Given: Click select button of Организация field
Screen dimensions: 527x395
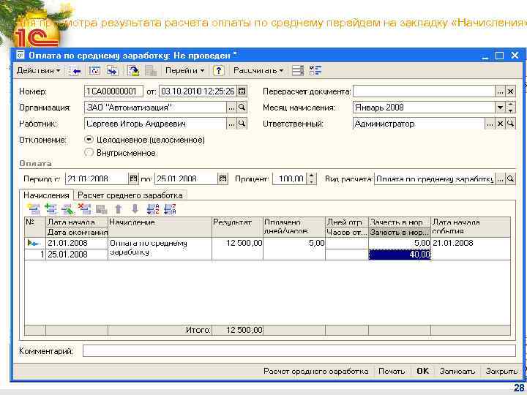Looking at the screenshot, I should coord(231,108).
